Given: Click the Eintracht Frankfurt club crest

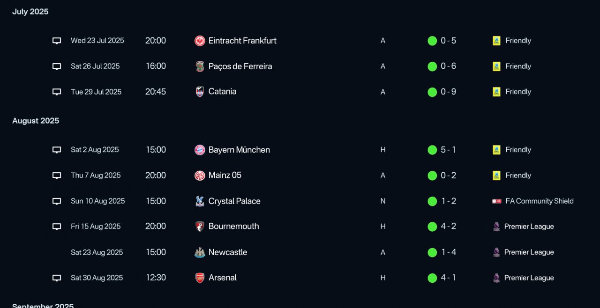Looking at the screenshot, I should click(x=200, y=41).
